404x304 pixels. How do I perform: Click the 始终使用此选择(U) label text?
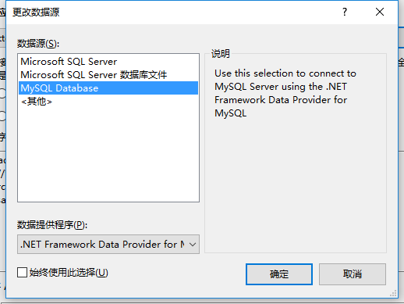click(69, 273)
